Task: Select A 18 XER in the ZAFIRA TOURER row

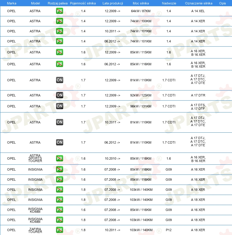Action: tap(198, 230)
